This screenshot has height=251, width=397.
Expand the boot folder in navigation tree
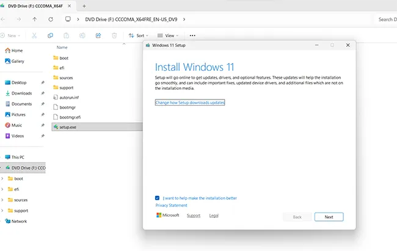(2, 178)
